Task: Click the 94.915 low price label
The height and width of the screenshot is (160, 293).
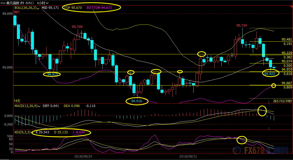Action: (53, 74)
